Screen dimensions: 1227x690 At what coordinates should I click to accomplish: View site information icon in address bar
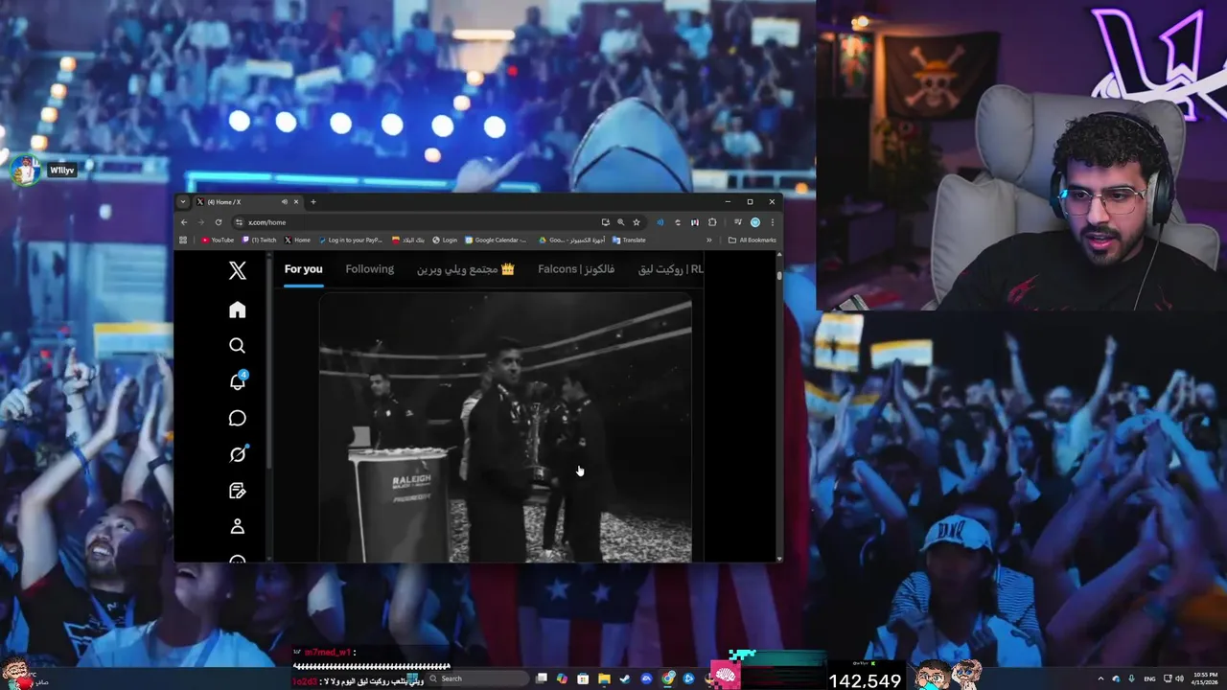tap(239, 222)
